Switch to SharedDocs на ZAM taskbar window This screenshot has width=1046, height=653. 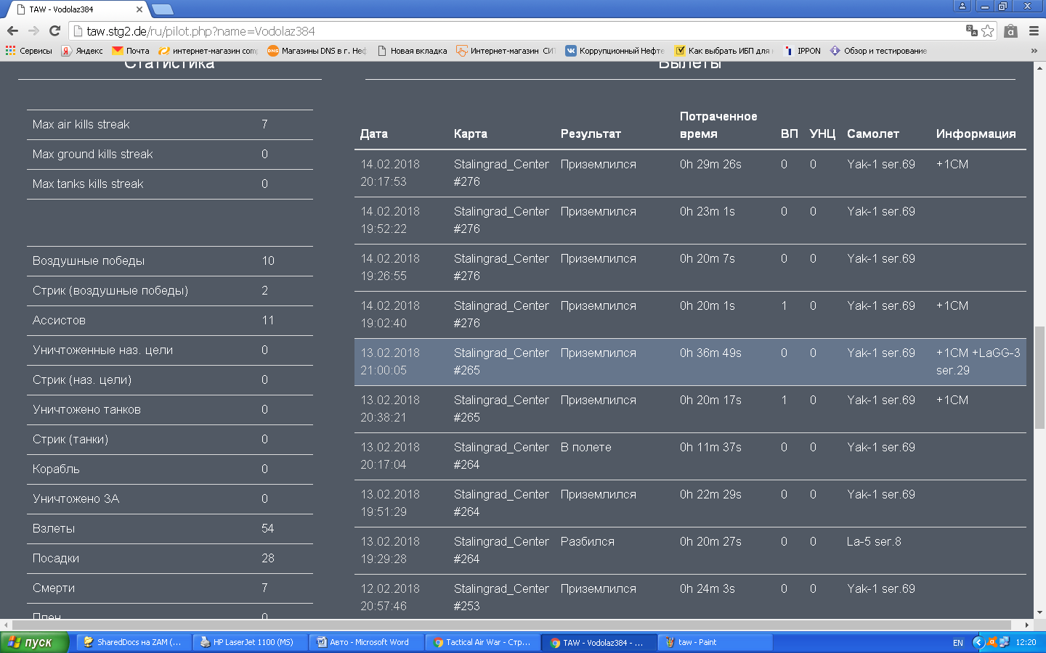click(x=134, y=642)
